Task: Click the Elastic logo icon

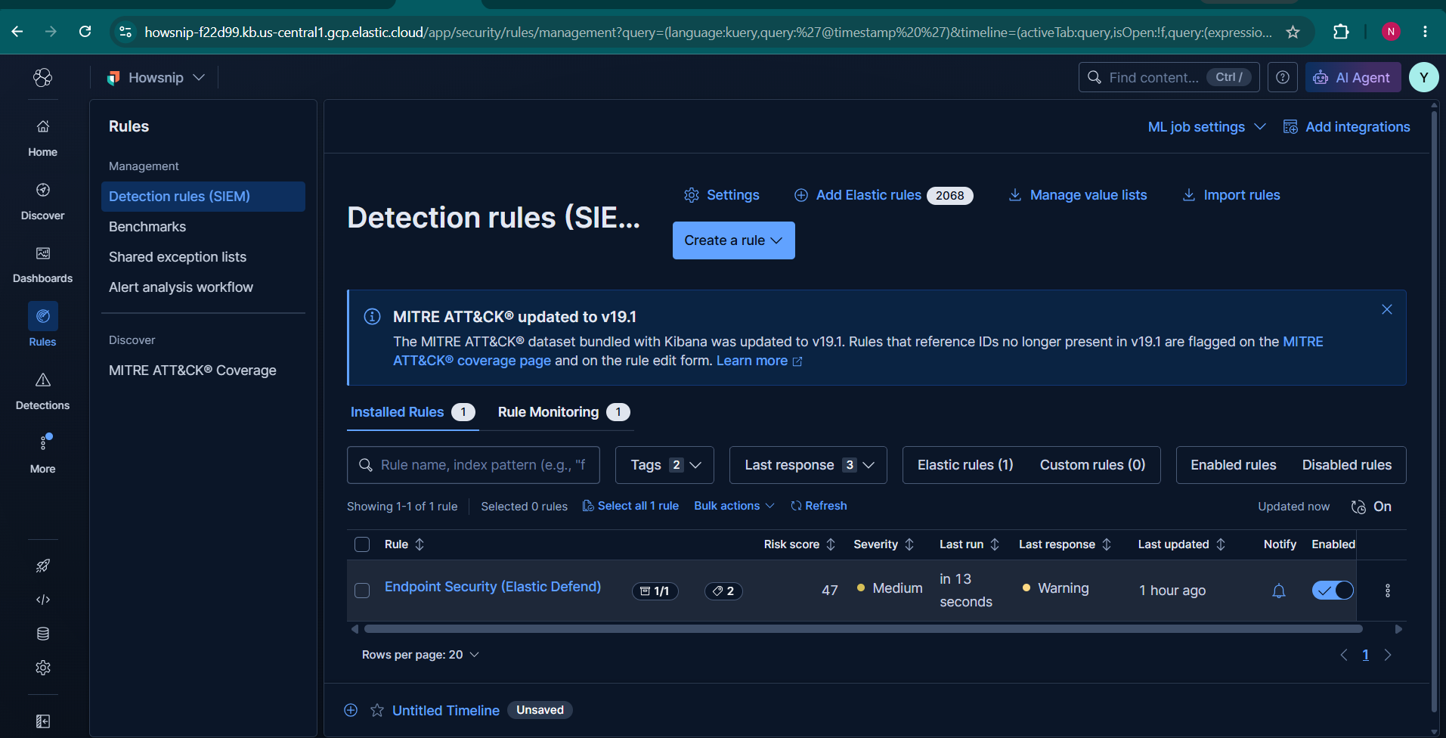Action: tap(43, 77)
